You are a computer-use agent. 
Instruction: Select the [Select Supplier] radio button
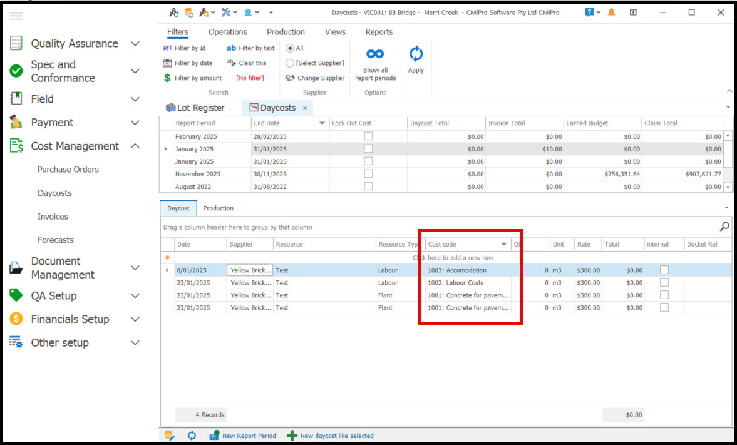(x=290, y=63)
